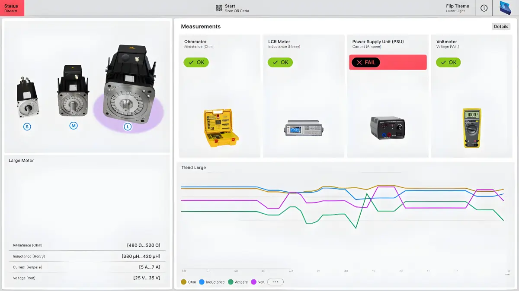Hide the Ampere series in legend

[238, 282]
